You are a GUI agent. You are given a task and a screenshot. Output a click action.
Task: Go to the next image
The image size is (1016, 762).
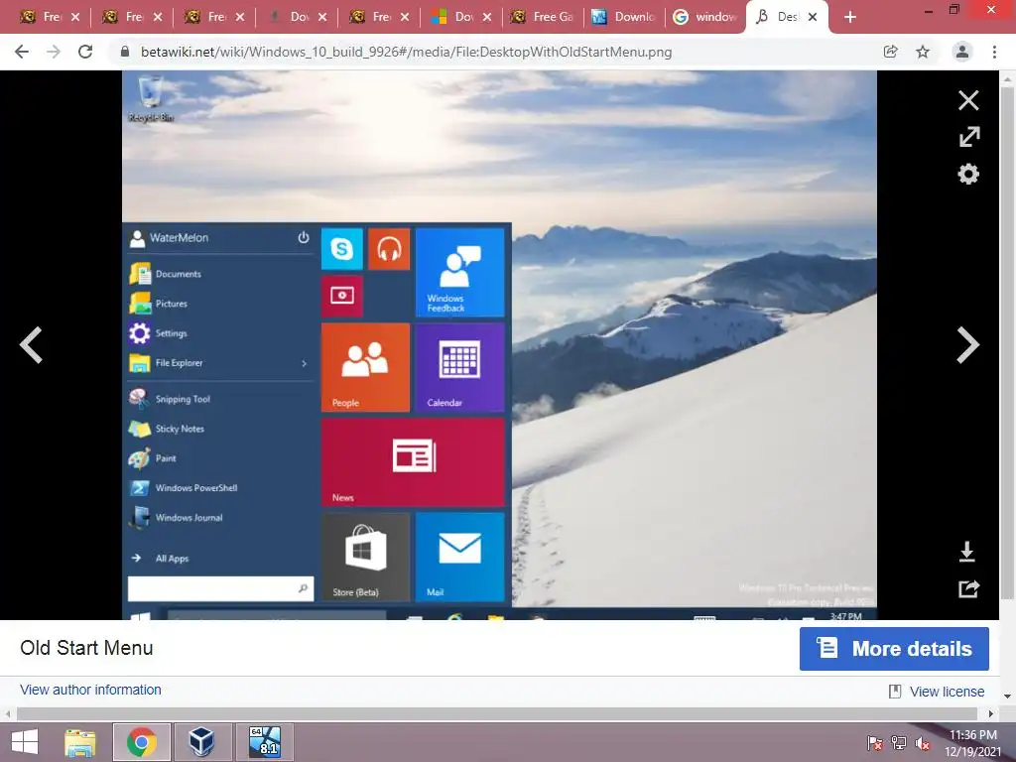coord(968,344)
